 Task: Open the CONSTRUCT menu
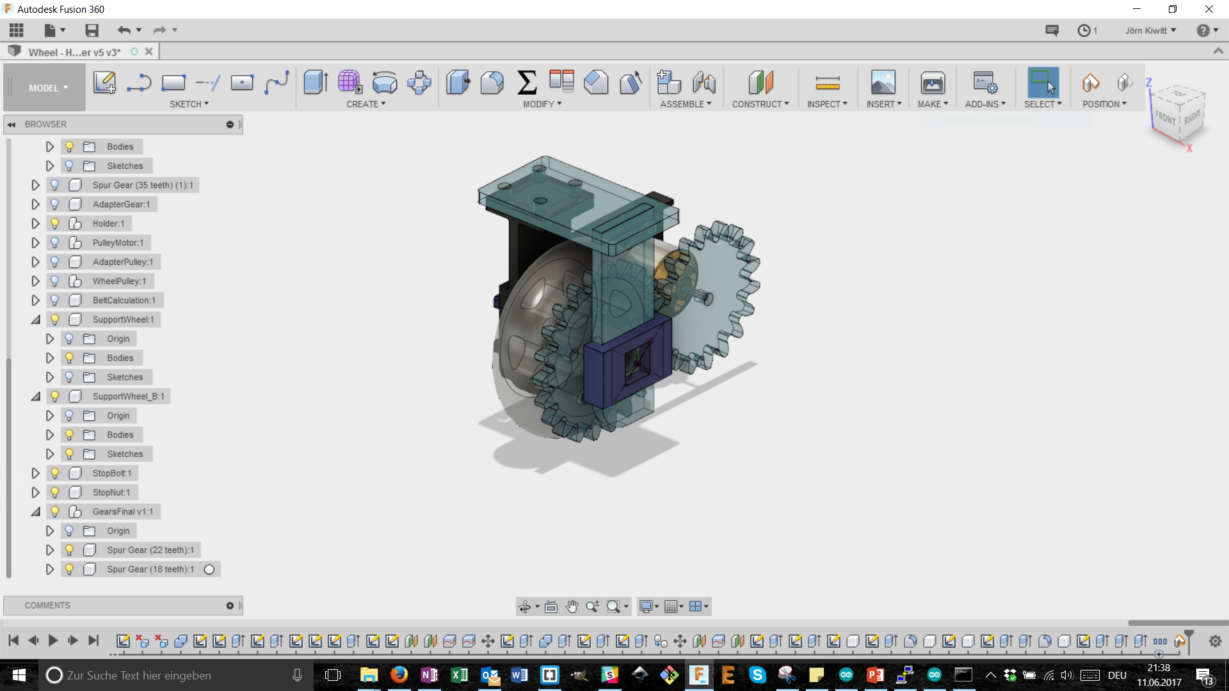760,104
